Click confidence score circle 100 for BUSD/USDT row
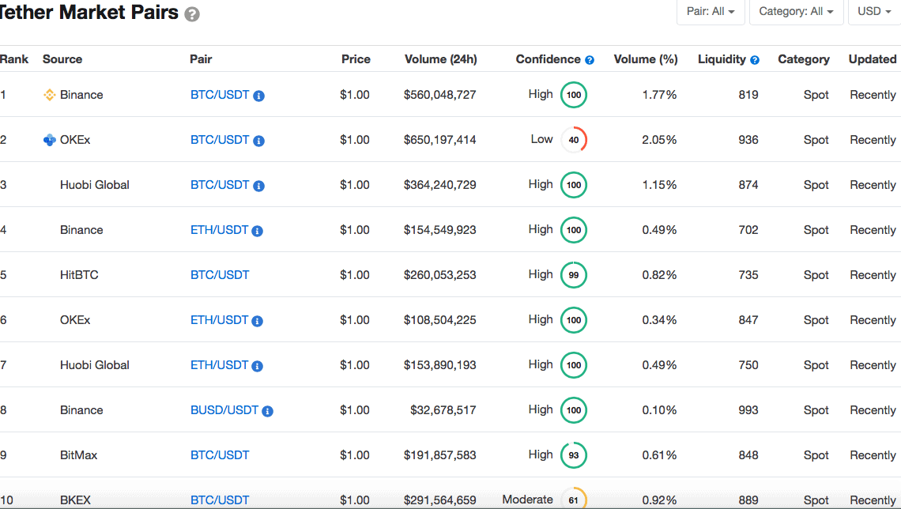Image resolution: width=901 pixels, height=509 pixels. coord(574,410)
